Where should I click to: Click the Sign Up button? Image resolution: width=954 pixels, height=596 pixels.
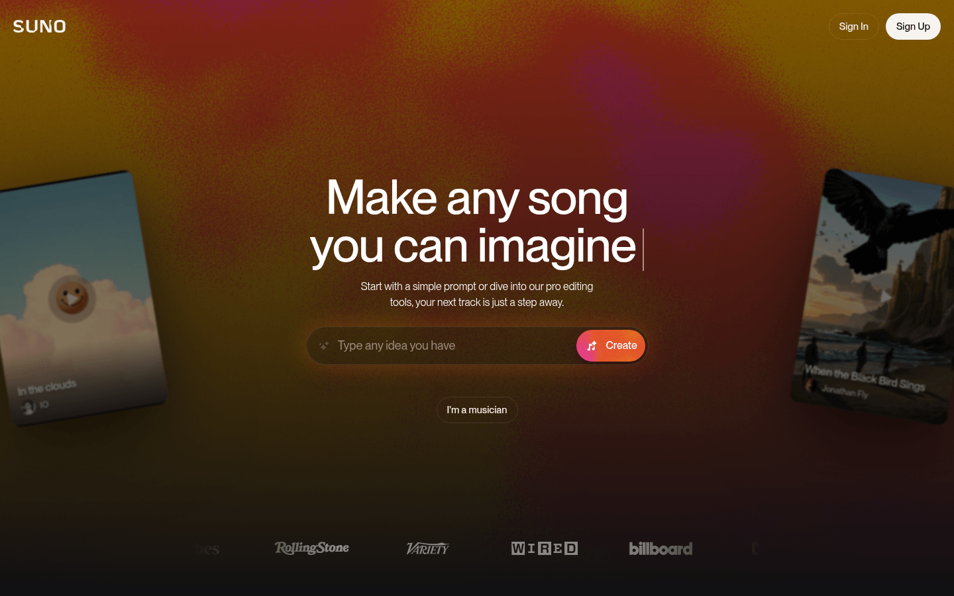pyautogui.click(x=913, y=26)
